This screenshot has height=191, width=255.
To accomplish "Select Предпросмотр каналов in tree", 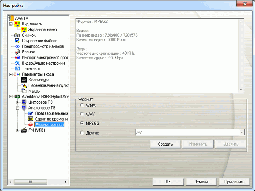I will (x=43, y=46).
